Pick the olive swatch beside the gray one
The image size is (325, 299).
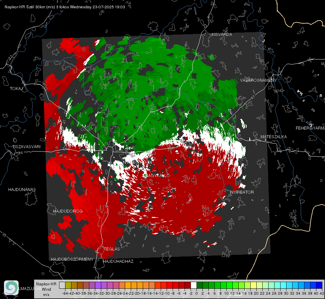(68, 285)
